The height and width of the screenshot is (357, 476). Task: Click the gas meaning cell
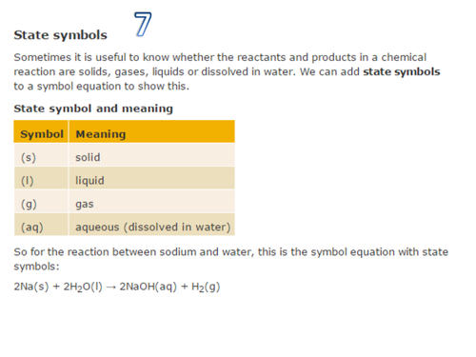[151, 202]
